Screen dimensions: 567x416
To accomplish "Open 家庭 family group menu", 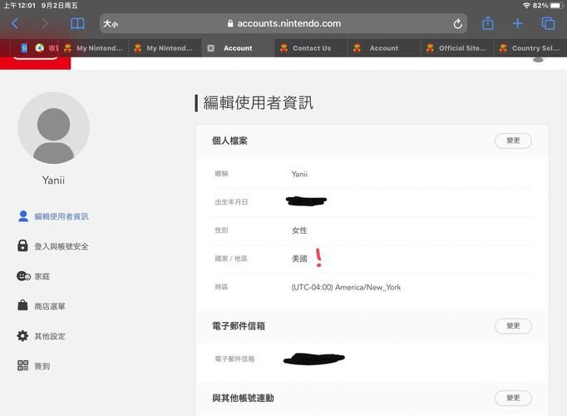I will tap(33, 276).
